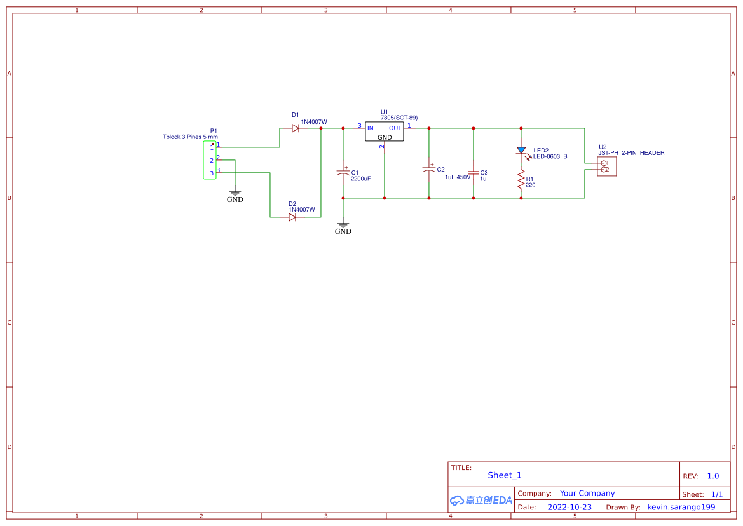Click the date 2022-10-23 in title block
This screenshot has height=526, width=743.
coord(569,507)
